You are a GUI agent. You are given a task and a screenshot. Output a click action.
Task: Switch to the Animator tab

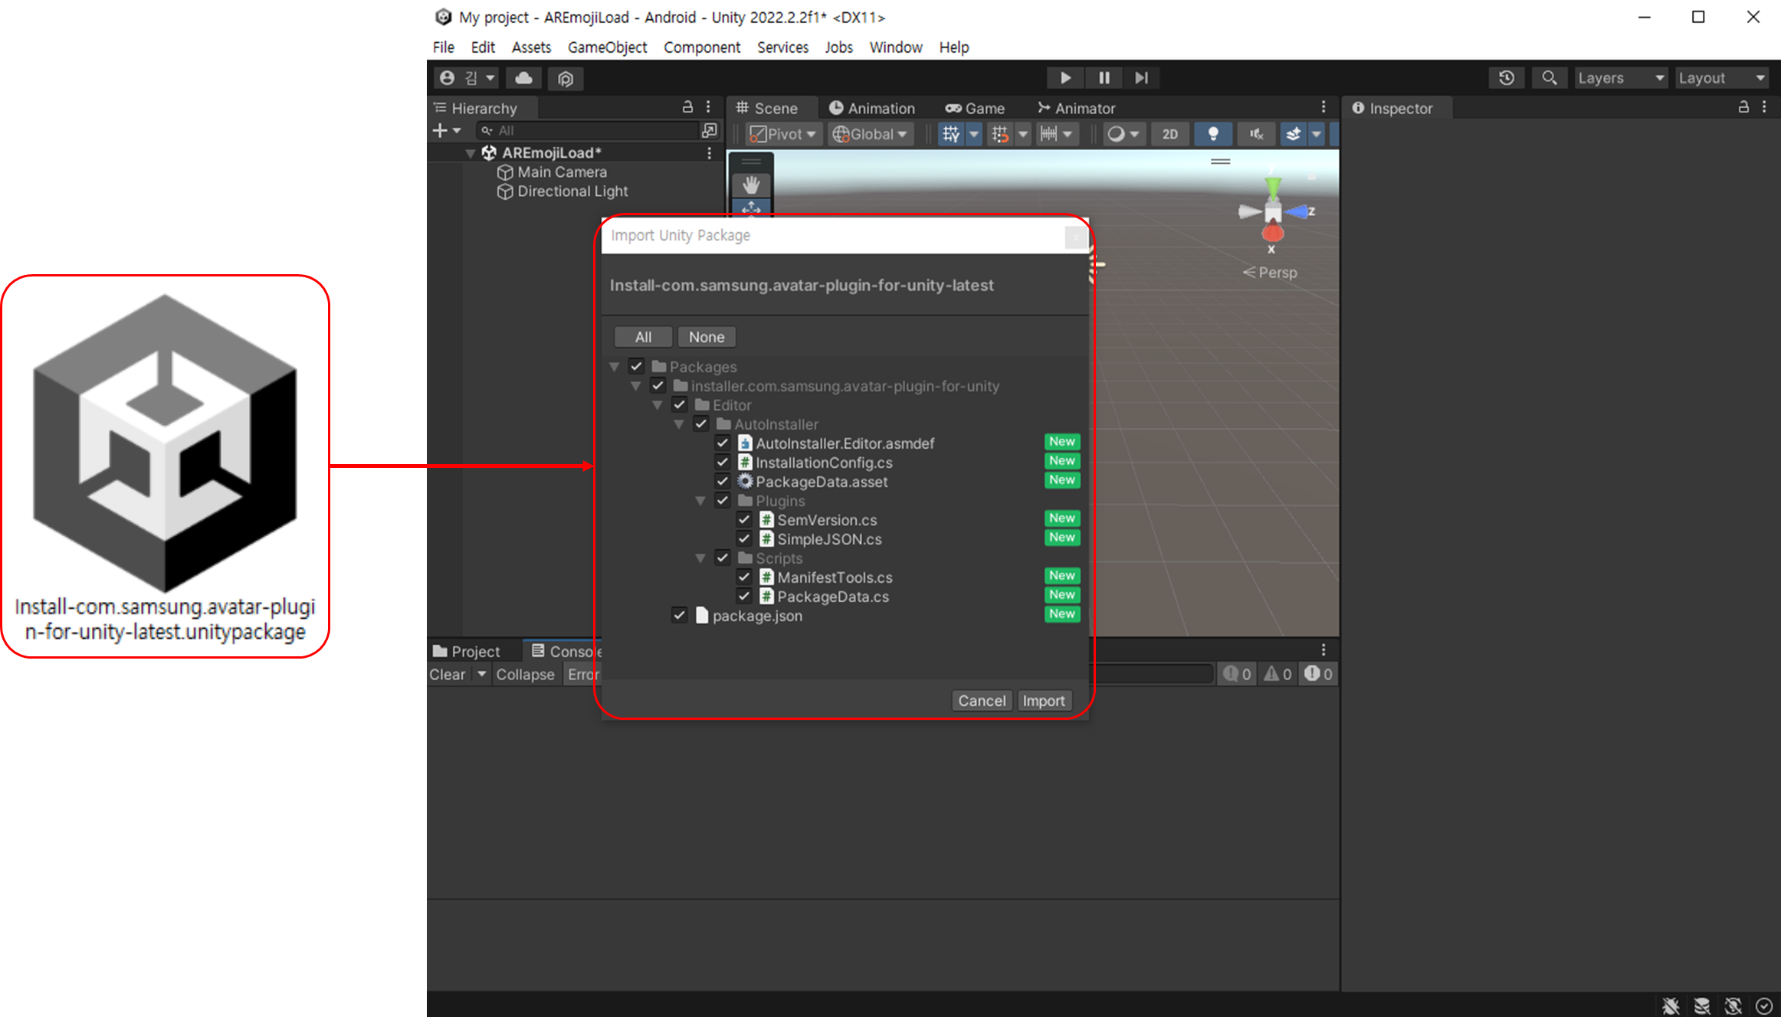point(1076,108)
